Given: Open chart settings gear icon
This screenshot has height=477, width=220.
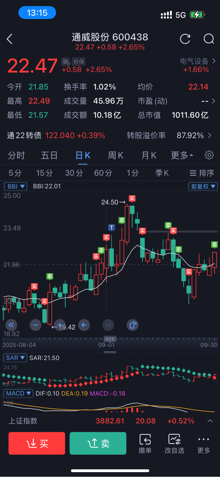Looking at the screenshot, I should click(209, 155).
